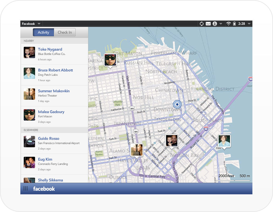
Task: Tap the info notification icon
Action: click(215, 24)
